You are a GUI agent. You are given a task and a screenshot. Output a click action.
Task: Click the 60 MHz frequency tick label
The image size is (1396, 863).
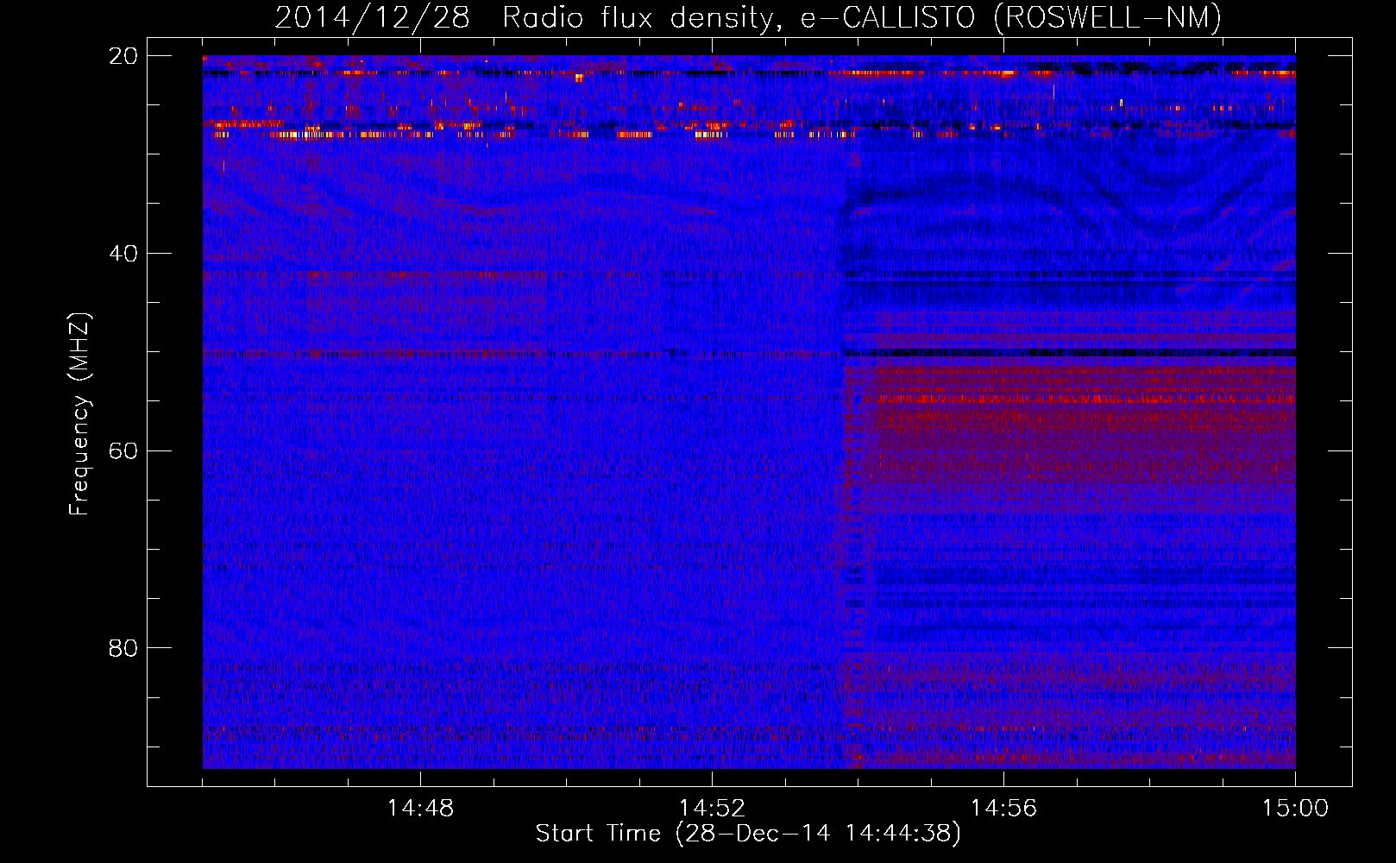coord(123,450)
